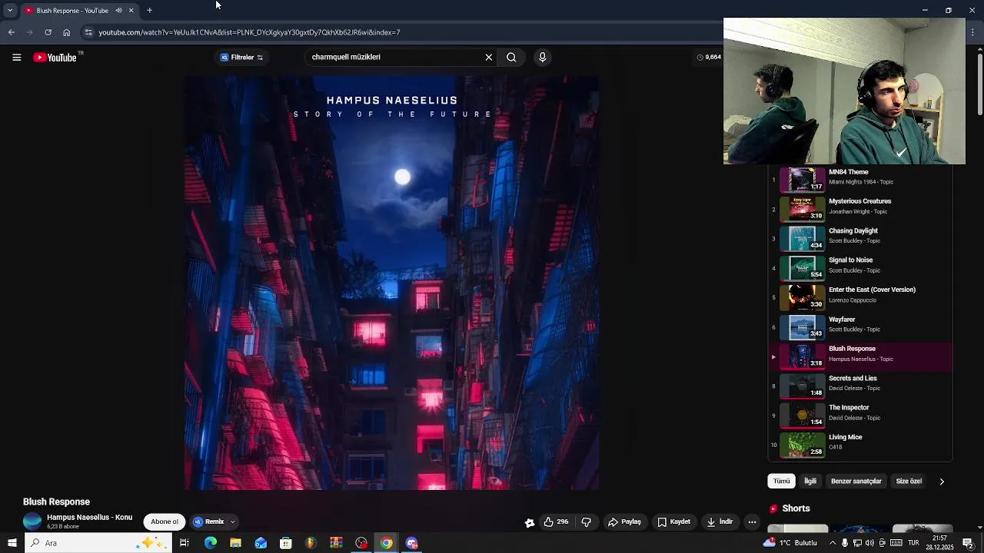984x553 pixels.
Task: Save the video with Kaydet
Action: coord(673,522)
